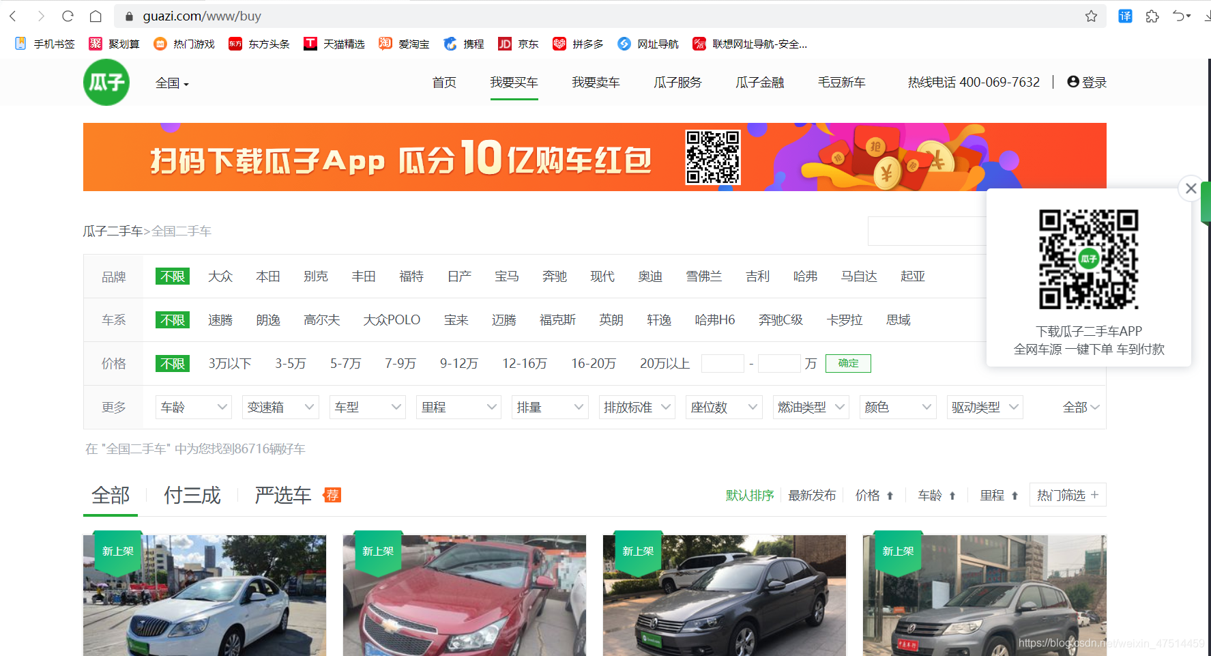Open 联想网址导航 bookmark
This screenshot has width=1211, height=656.
(750, 44)
